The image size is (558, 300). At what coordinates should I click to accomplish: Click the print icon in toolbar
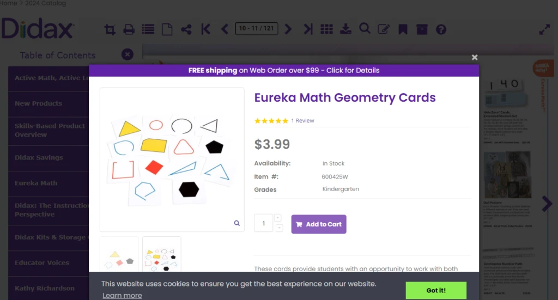pos(129,29)
